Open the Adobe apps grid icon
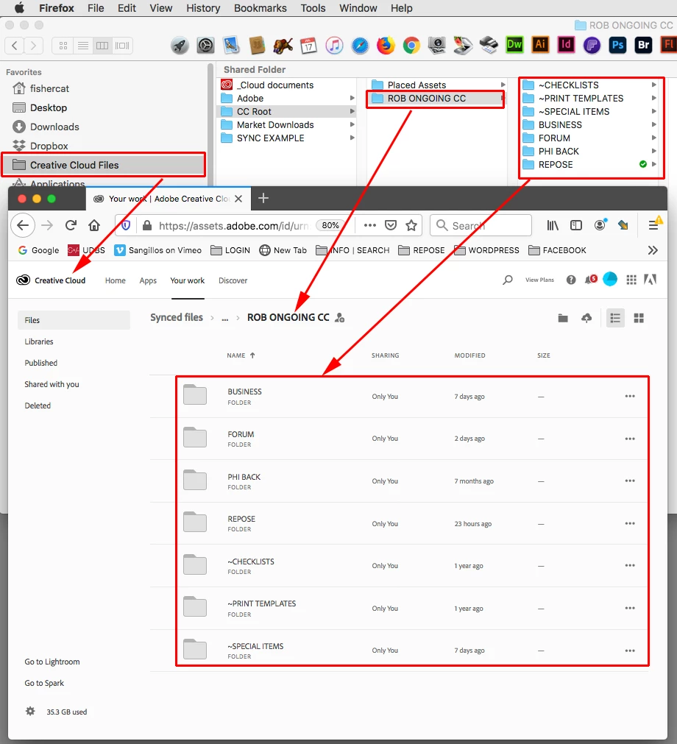Image resolution: width=677 pixels, height=744 pixels. point(631,280)
